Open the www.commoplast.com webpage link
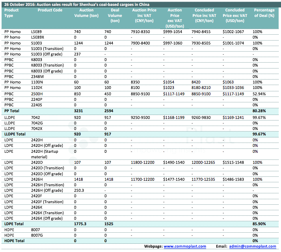281x252 pixels. click(185, 246)
